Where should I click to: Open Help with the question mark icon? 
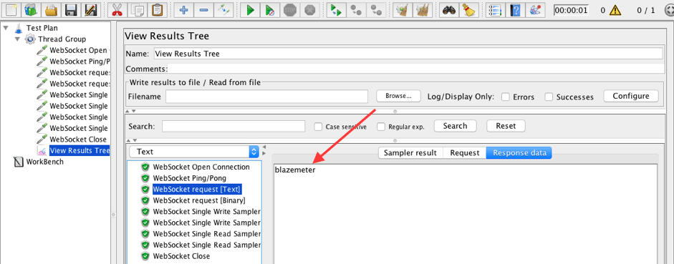click(x=514, y=9)
